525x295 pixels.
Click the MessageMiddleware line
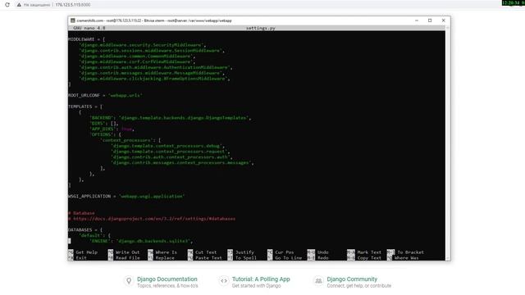152,73
